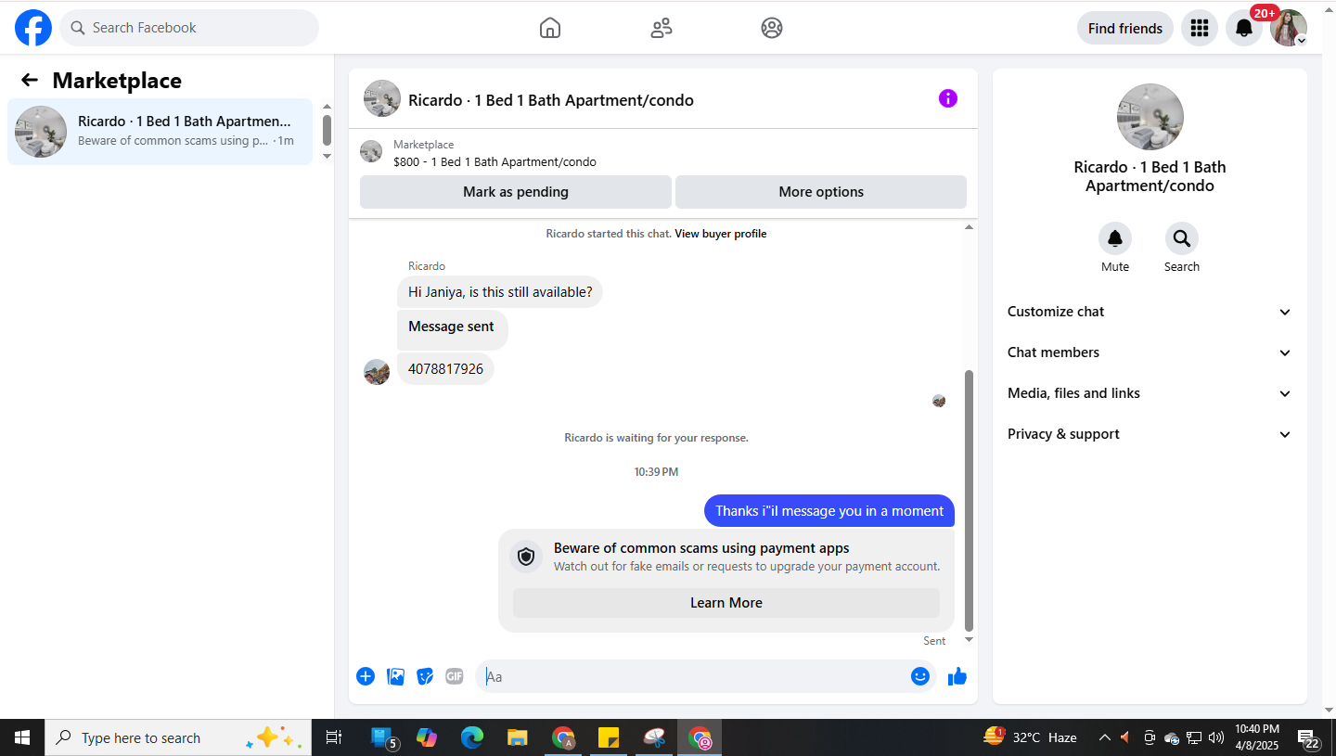Image resolution: width=1336 pixels, height=756 pixels.
Task: Expand Media, files and links section
Action: 1150,393
